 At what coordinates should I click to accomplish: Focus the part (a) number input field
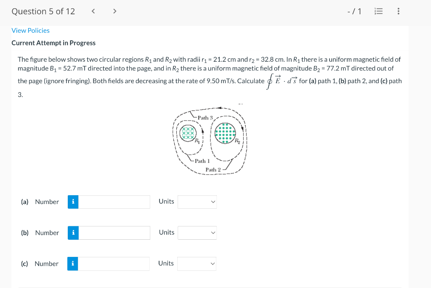coord(114,202)
